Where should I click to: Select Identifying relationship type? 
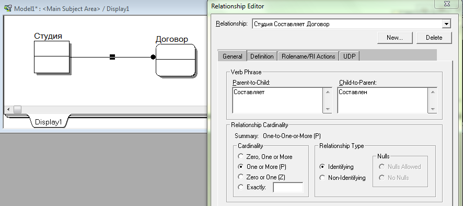(323, 167)
